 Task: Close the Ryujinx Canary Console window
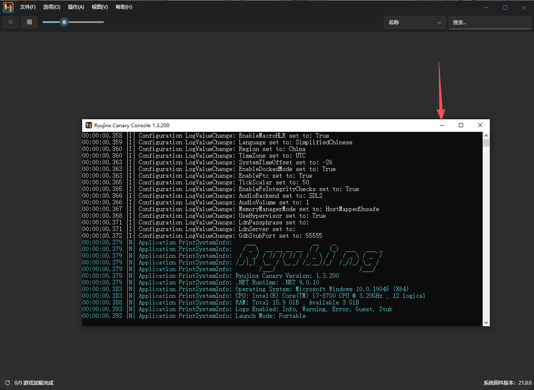(480, 126)
